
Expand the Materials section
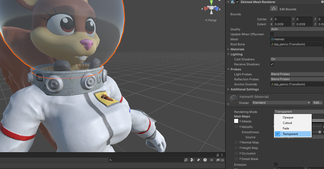pyautogui.click(x=228, y=49)
